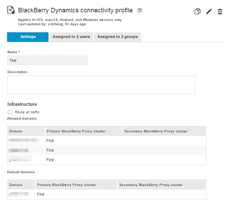The height and width of the screenshot is (202, 228).
Task: Select the second Allowed domains row
Action: click(106, 151)
